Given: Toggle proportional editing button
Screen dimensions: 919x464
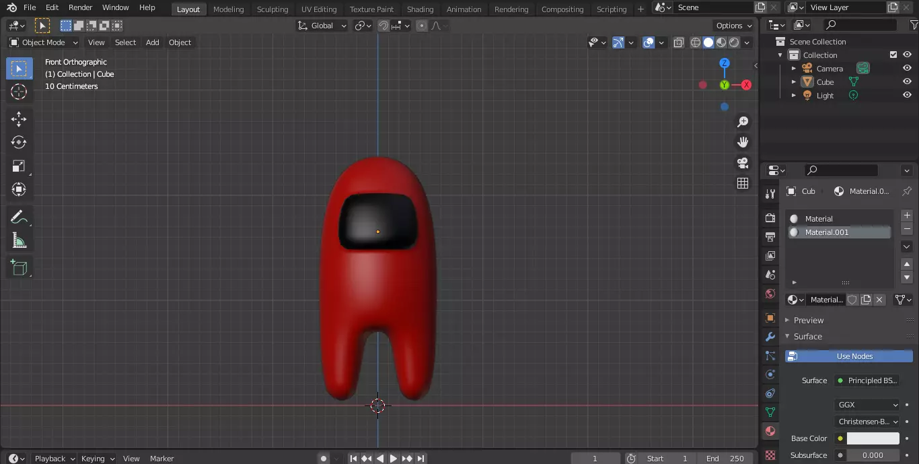Looking at the screenshot, I should (422, 26).
